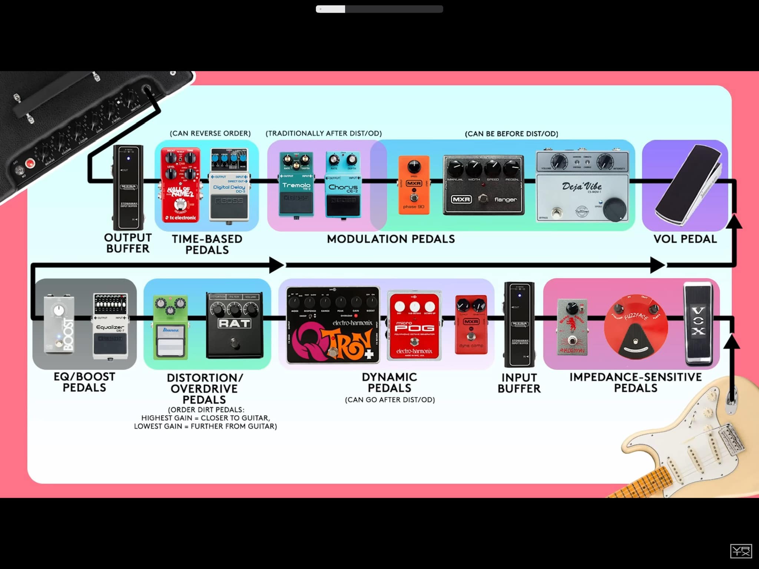Click the red Micro POG pedal
The width and height of the screenshot is (759, 569).
click(414, 325)
